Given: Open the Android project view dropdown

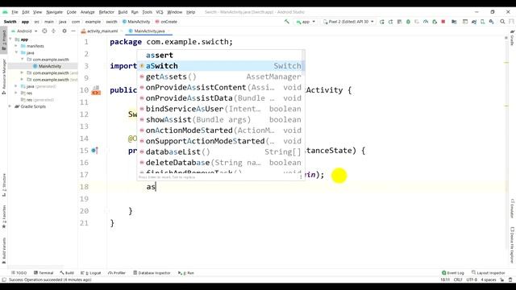Looking at the screenshot, I should click(x=24, y=31).
